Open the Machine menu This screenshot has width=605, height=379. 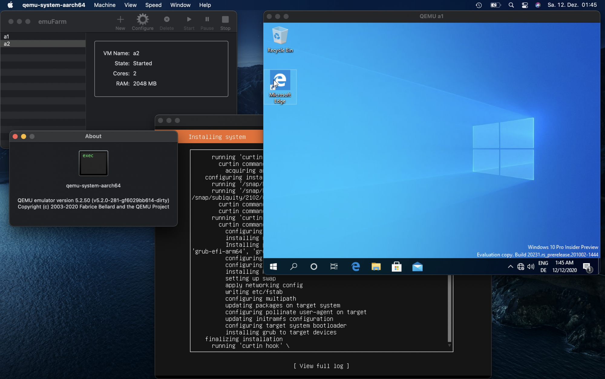point(105,5)
